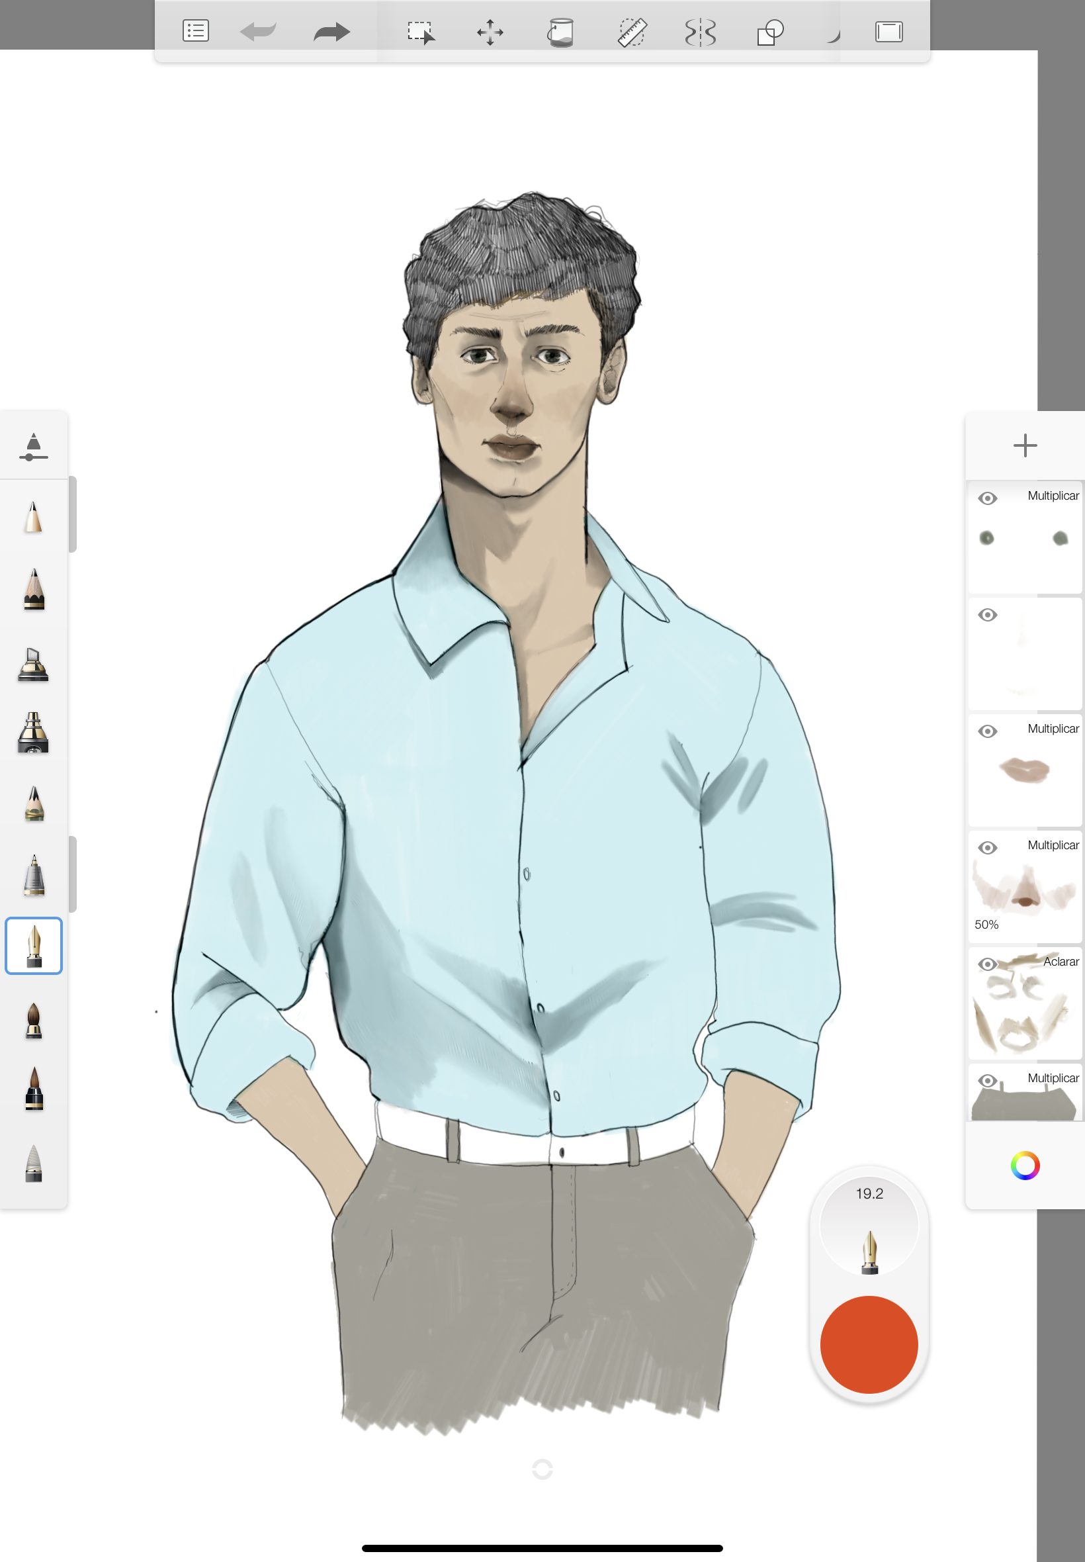Screen dimensions: 1085x1562
Task: Select the airbrush tool
Action: click(33, 733)
